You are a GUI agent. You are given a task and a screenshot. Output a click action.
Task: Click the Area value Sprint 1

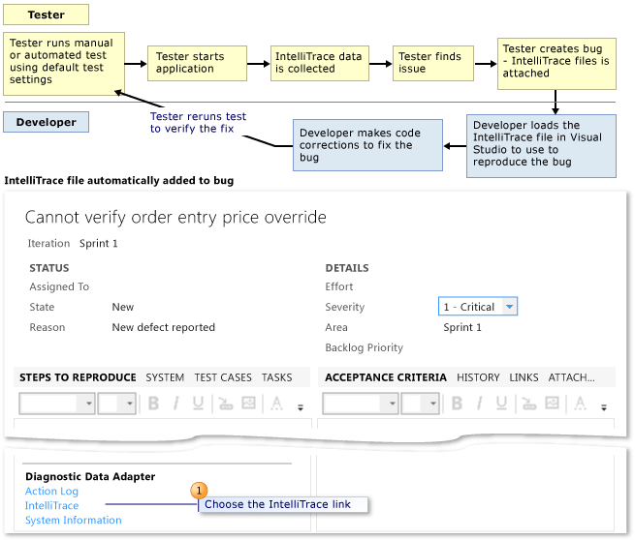(462, 327)
